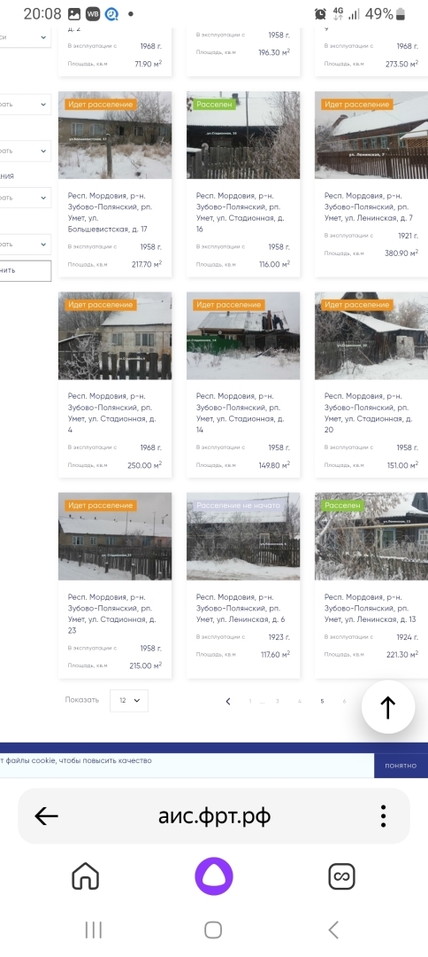This screenshot has height=957, width=428.
Task: Open photo of ул. Ленинская, д. 13
Action: click(371, 536)
